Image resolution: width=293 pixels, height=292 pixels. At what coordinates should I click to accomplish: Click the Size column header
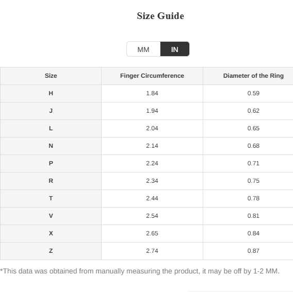tap(51, 76)
